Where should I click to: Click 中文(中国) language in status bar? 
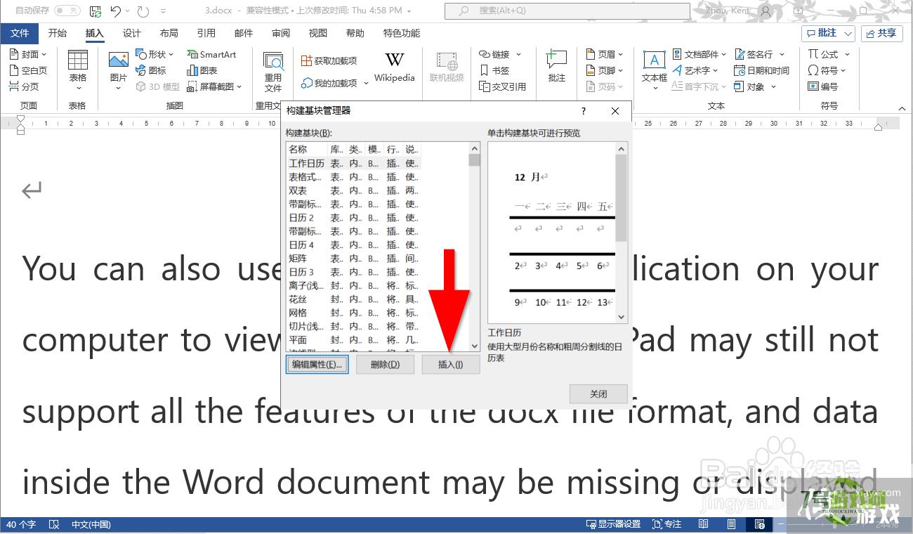coord(91,524)
